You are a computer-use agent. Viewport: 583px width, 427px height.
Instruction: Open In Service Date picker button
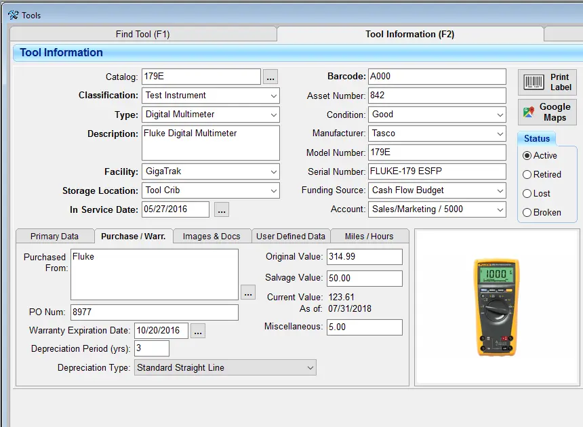222,209
